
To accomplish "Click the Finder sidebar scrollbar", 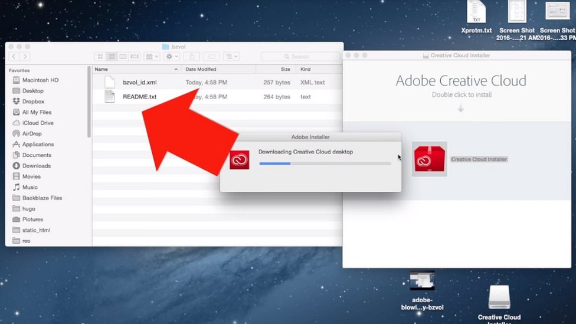I will tap(89, 102).
